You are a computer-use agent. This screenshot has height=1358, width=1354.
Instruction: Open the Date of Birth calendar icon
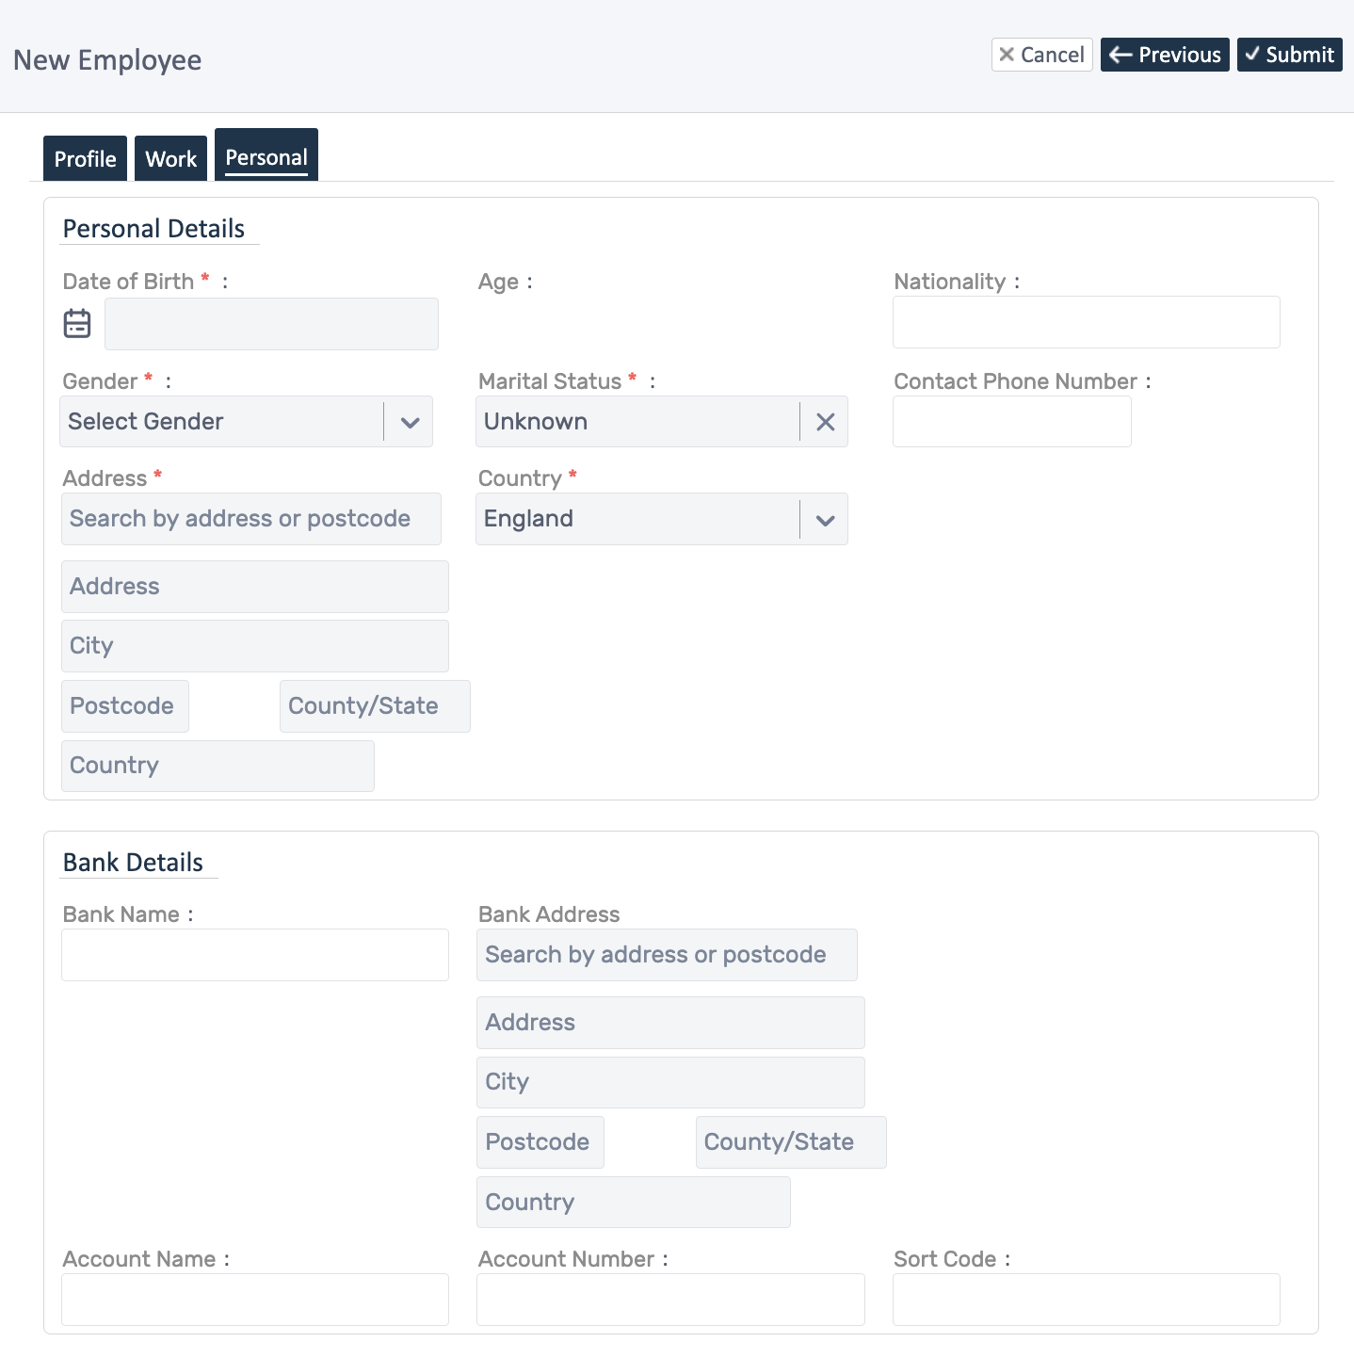[x=77, y=324]
